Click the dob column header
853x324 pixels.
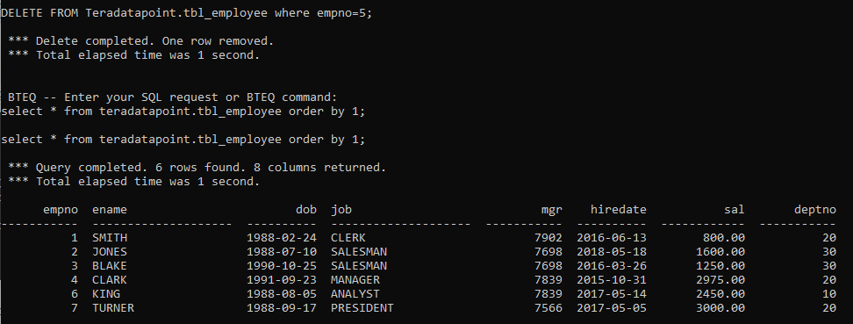(x=305, y=210)
